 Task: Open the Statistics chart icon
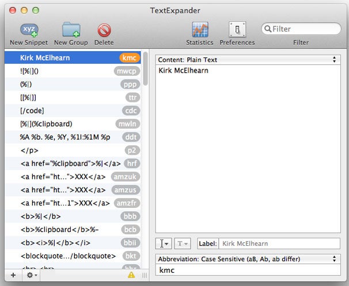pyautogui.click(x=200, y=29)
